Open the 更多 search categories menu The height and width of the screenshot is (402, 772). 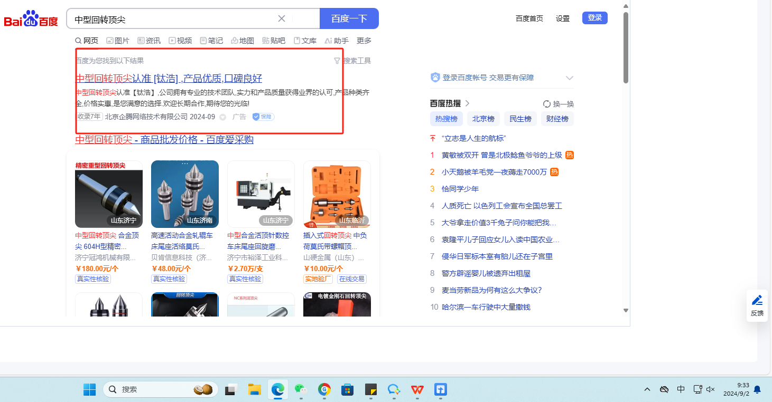(x=364, y=41)
